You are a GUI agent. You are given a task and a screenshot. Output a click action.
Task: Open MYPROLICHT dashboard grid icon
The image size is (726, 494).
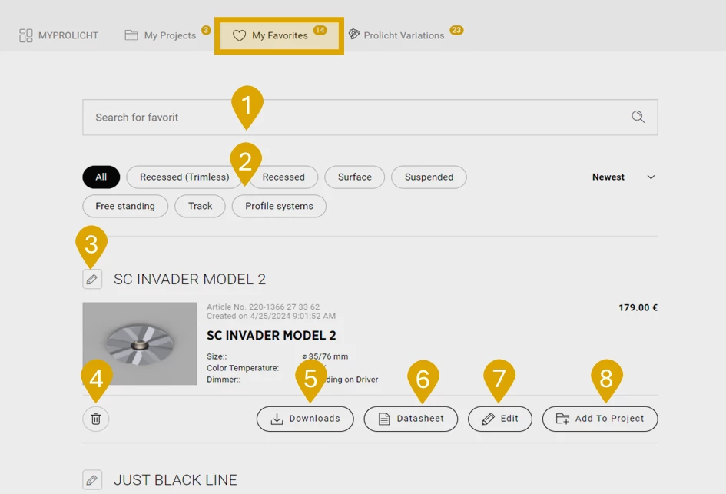[26, 35]
